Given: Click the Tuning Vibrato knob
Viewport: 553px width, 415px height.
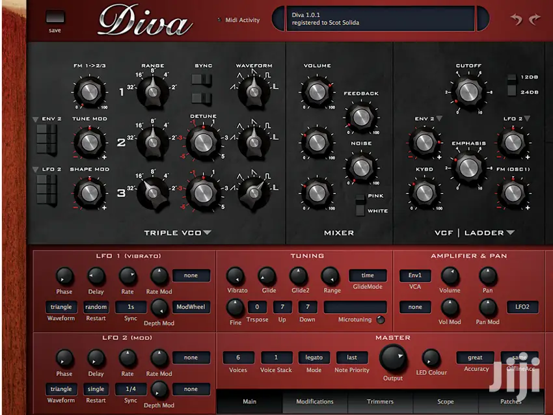Looking at the screenshot, I should point(236,276).
